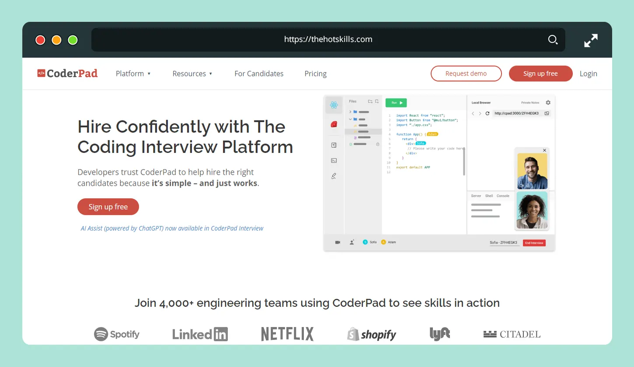The image size is (634, 367).
Task: Click the expand fullscreen arrows icon
Action: coord(591,40)
